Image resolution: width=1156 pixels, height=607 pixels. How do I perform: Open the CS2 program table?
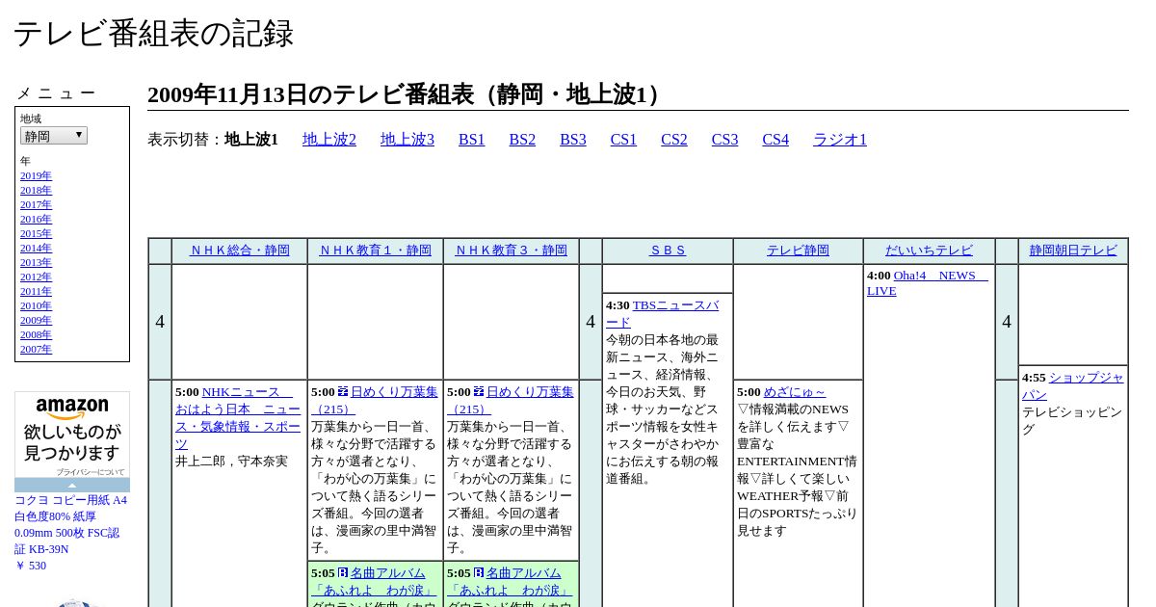coord(674,140)
